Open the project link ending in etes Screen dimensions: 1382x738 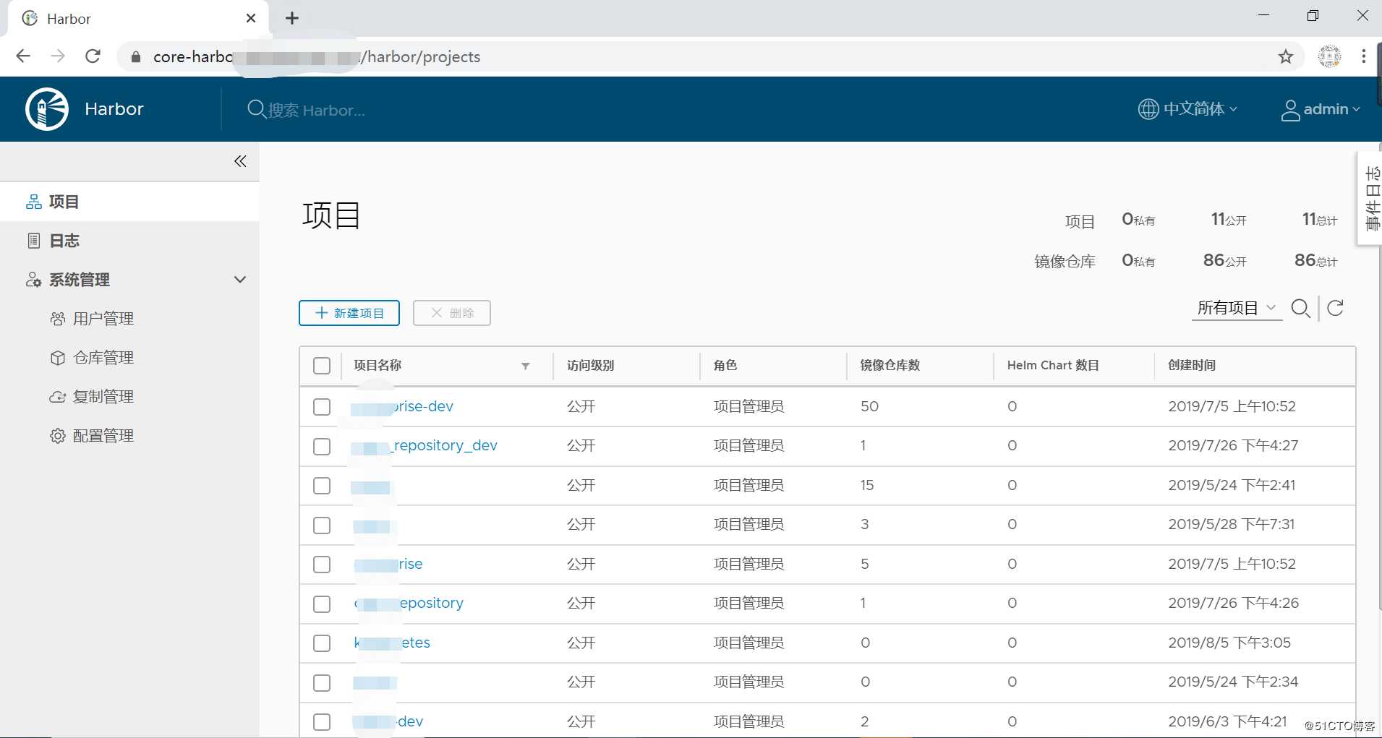click(x=392, y=643)
